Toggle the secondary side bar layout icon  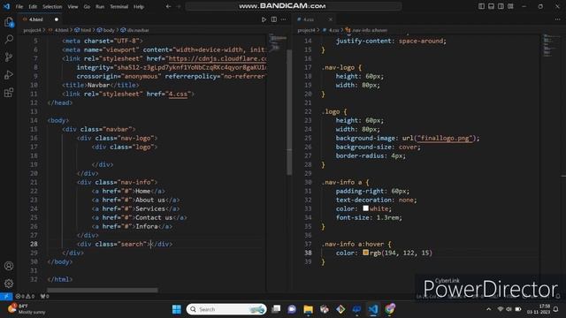point(501,6)
